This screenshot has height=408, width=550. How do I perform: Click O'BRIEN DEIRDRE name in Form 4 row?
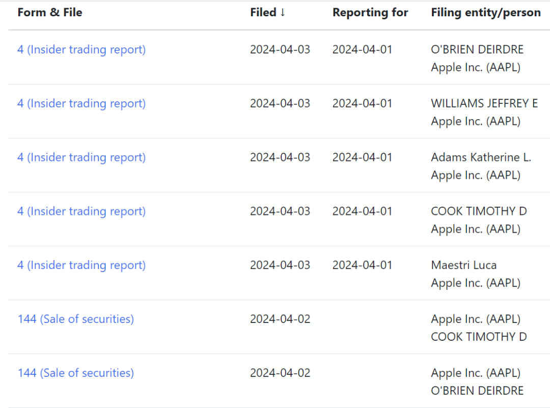click(477, 49)
